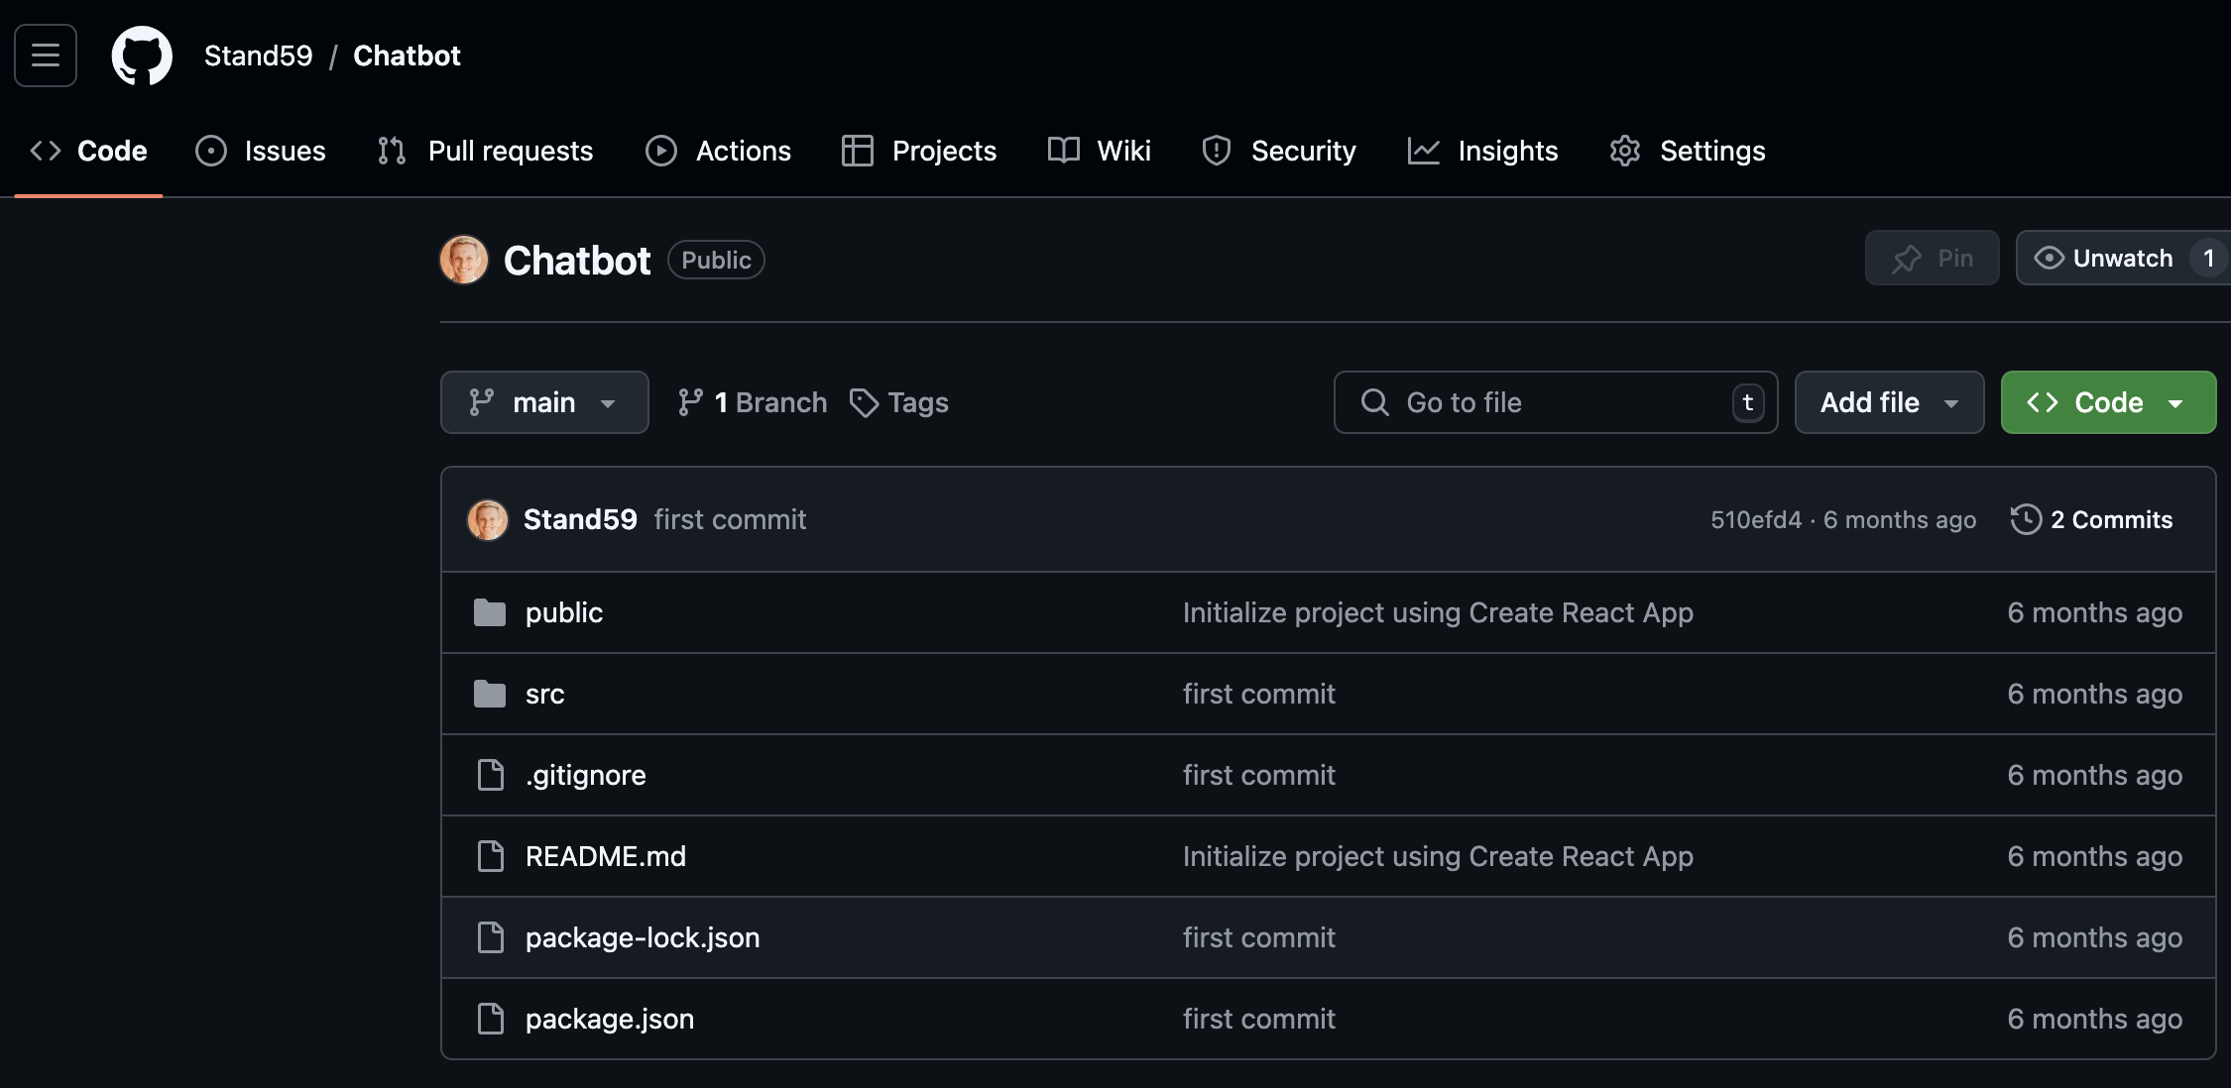This screenshot has width=2231, height=1088.
Task: Click the magnifier icon in Go to file
Action: [x=1375, y=402]
